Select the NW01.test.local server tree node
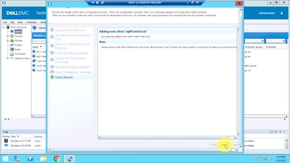The image size is (290, 163). point(18,27)
